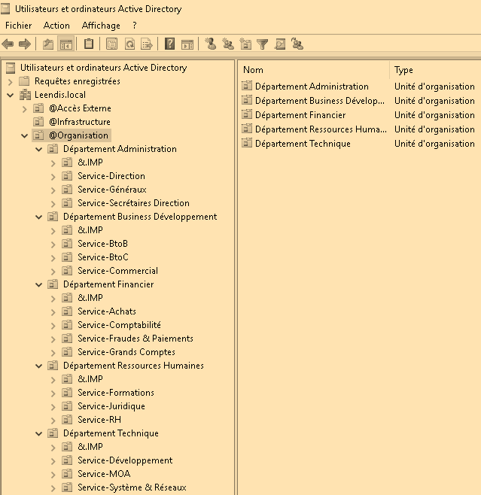Select &.IMP under Département Technique

tap(90, 447)
